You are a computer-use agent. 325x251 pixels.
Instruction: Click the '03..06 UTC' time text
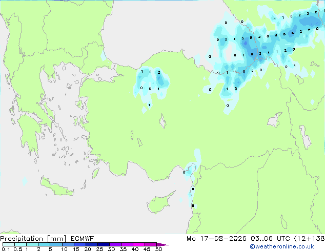coord(270,239)
